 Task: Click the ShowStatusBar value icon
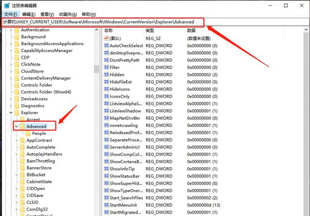click(x=106, y=176)
